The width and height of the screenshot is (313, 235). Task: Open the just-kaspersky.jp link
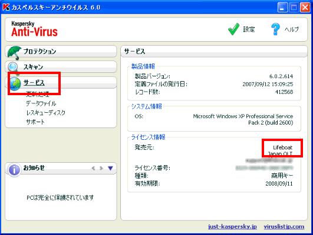232,227
